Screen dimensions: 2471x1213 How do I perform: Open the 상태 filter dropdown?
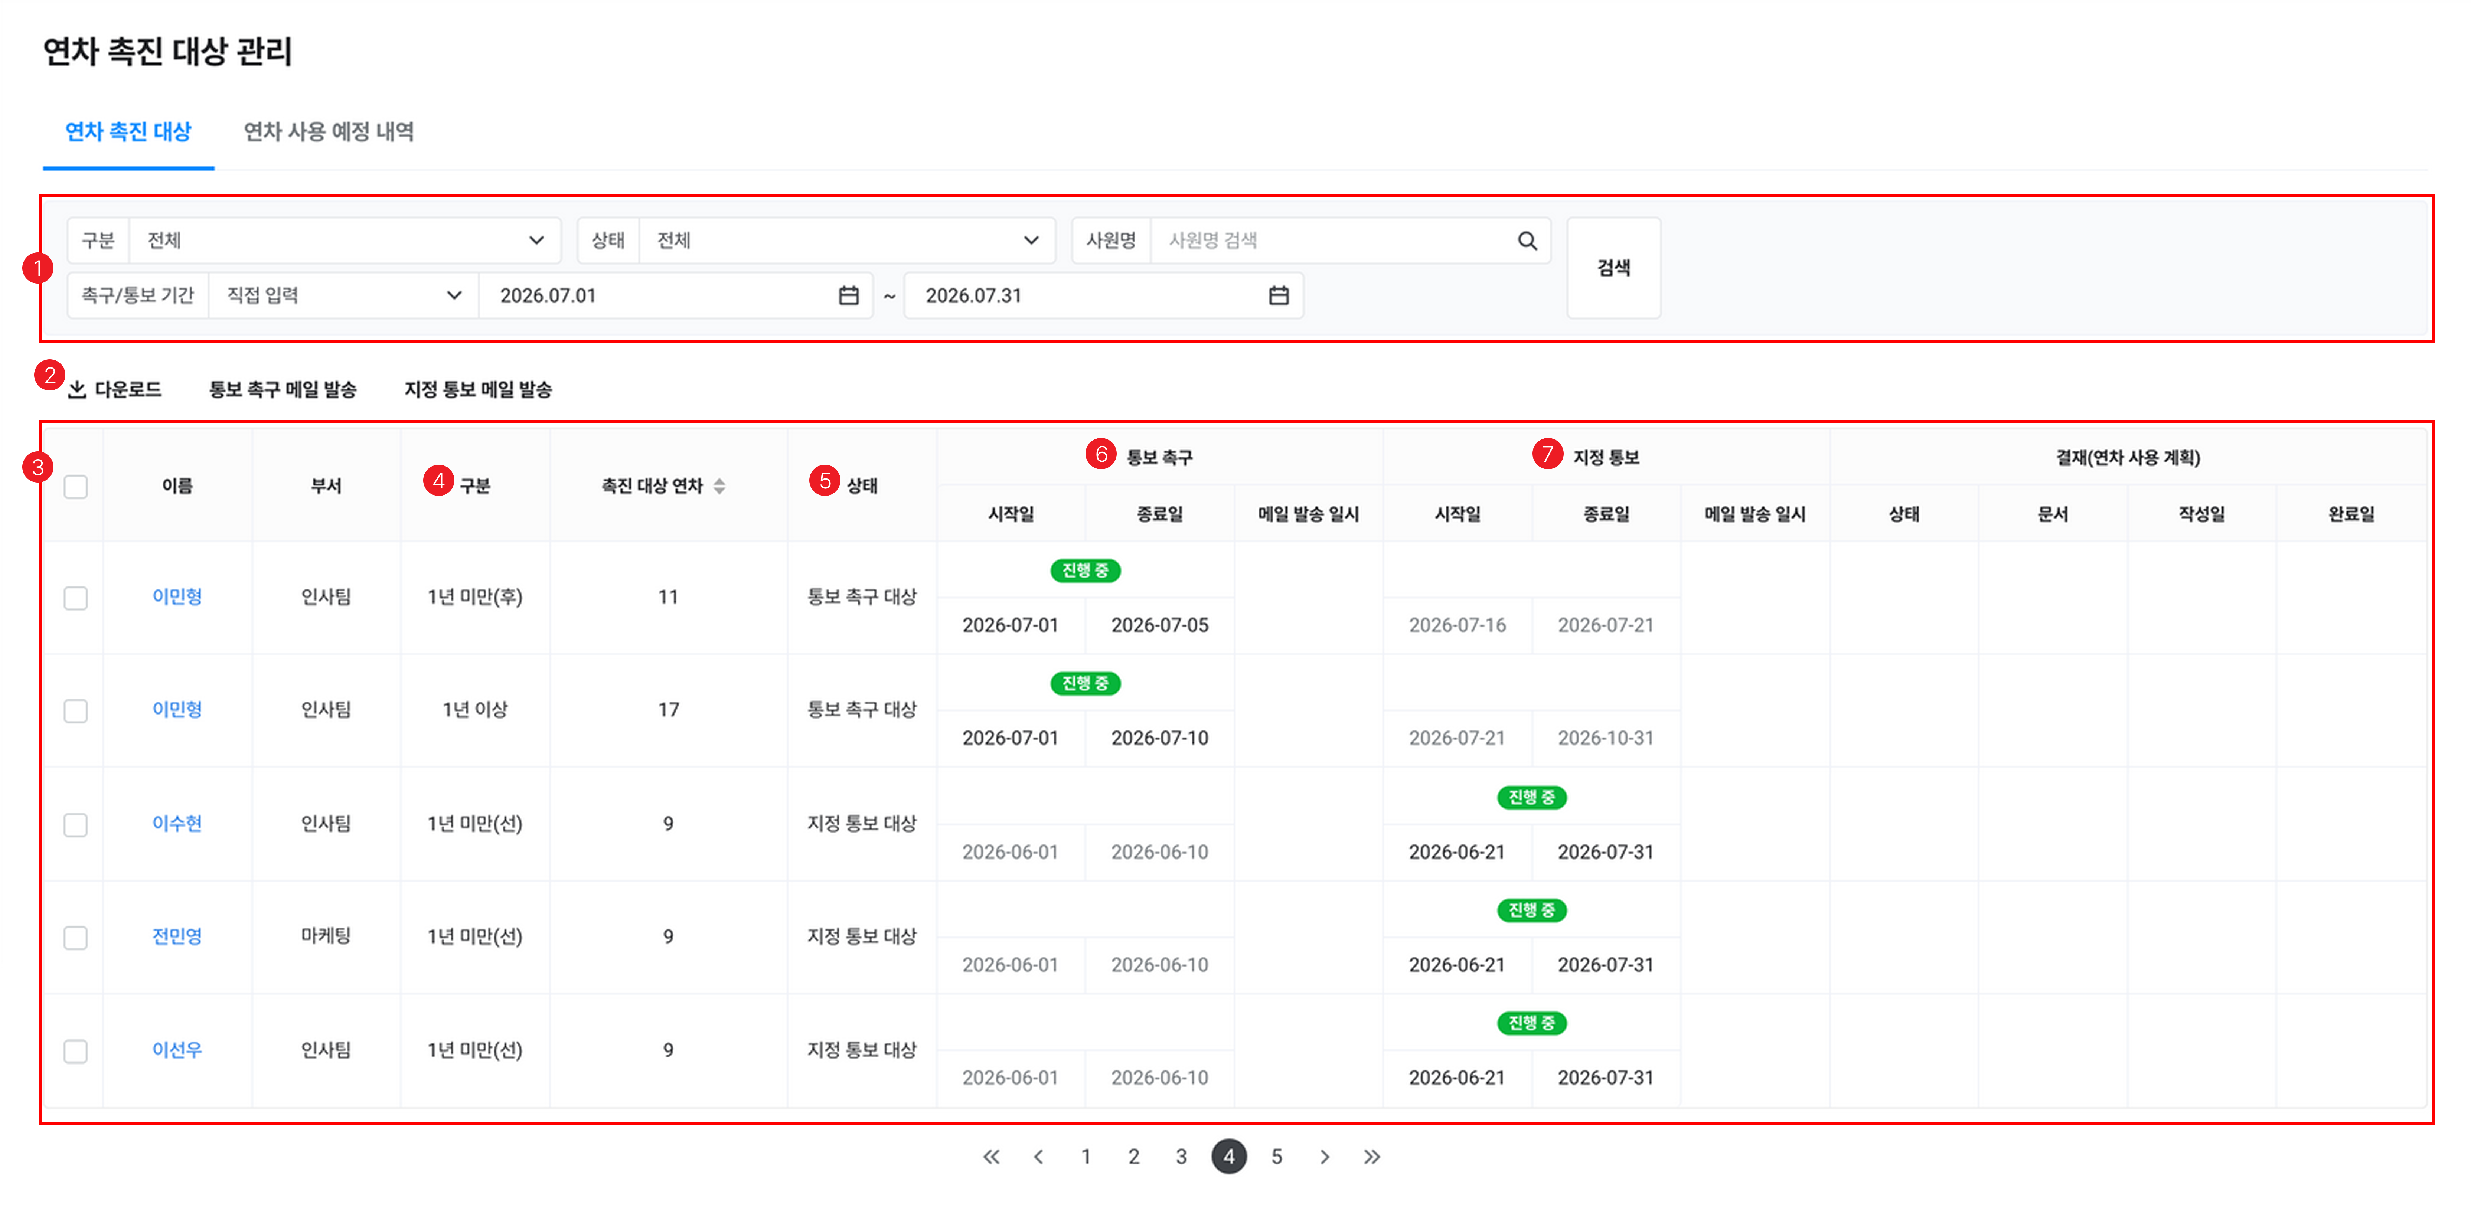click(847, 241)
